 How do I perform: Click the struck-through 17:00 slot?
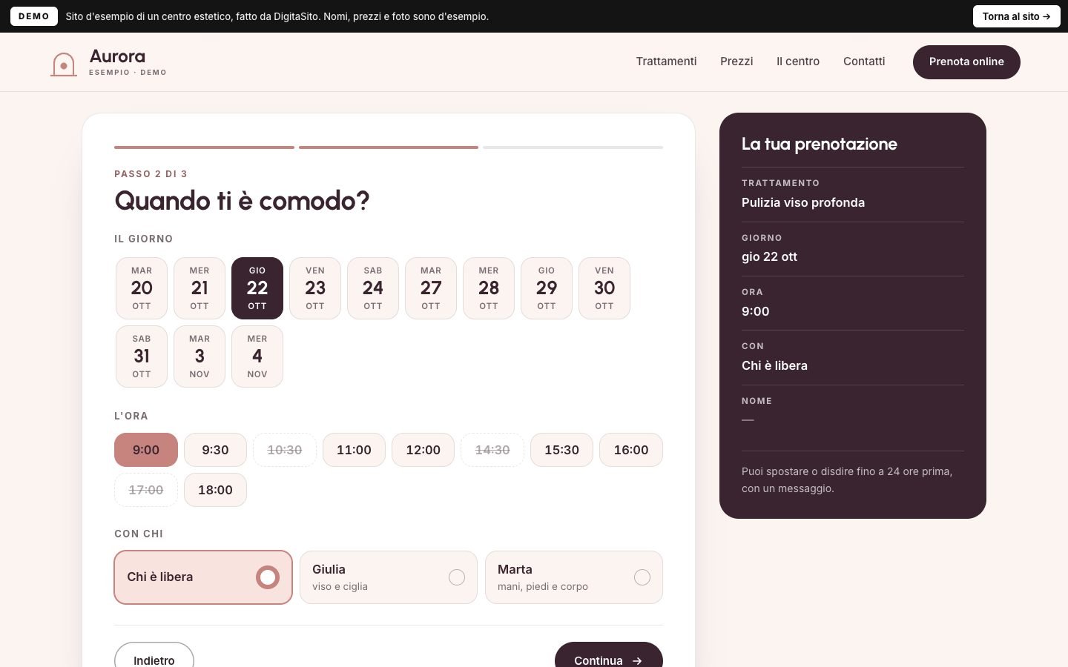click(146, 490)
